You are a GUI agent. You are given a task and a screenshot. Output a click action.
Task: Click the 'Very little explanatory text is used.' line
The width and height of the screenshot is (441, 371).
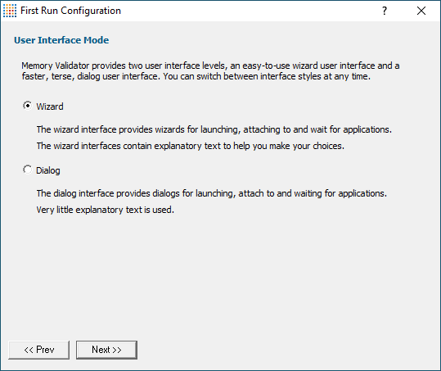coord(106,210)
